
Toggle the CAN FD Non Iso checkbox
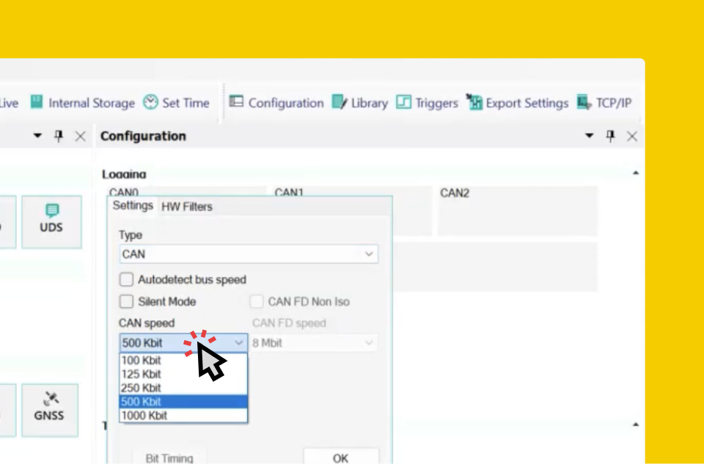click(257, 301)
